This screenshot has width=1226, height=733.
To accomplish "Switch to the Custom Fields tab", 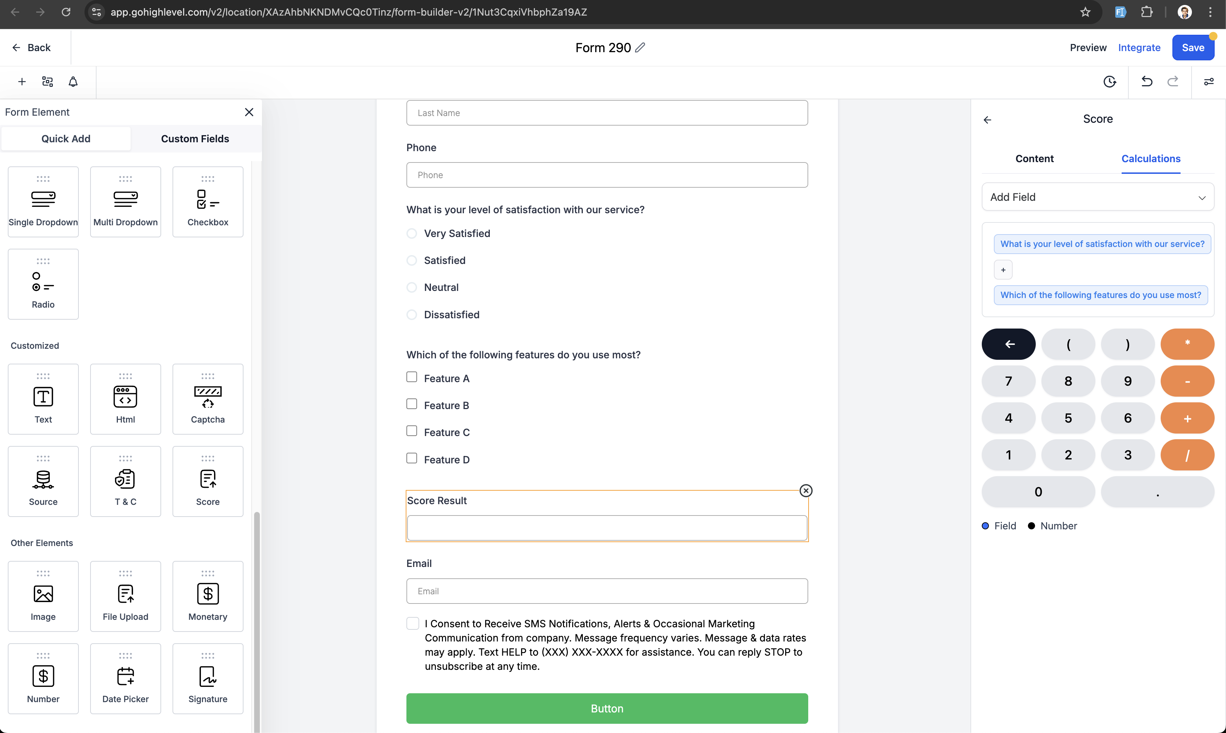I will point(195,139).
